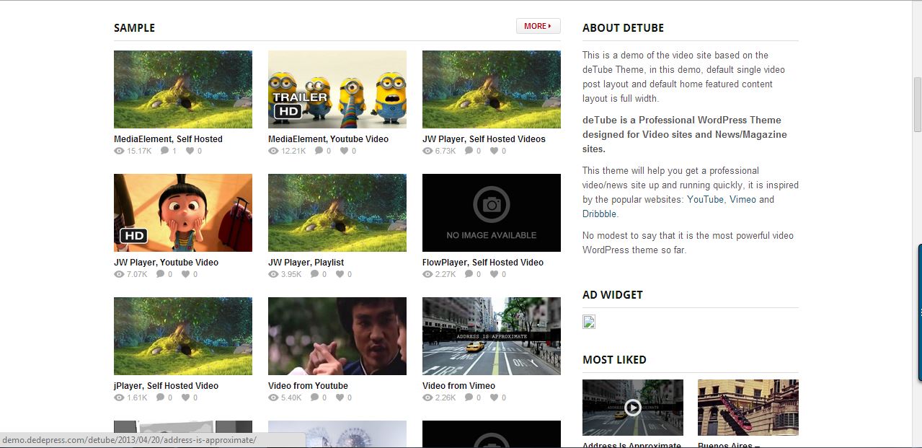Click the "MOST LIKED" heading
This screenshot has height=448, width=922.
click(x=614, y=360)
